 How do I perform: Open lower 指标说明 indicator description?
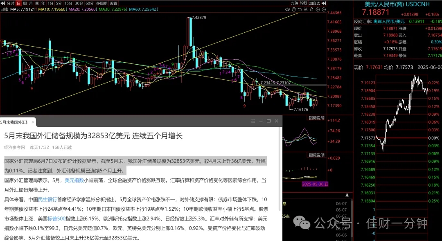tap(316, 155)
